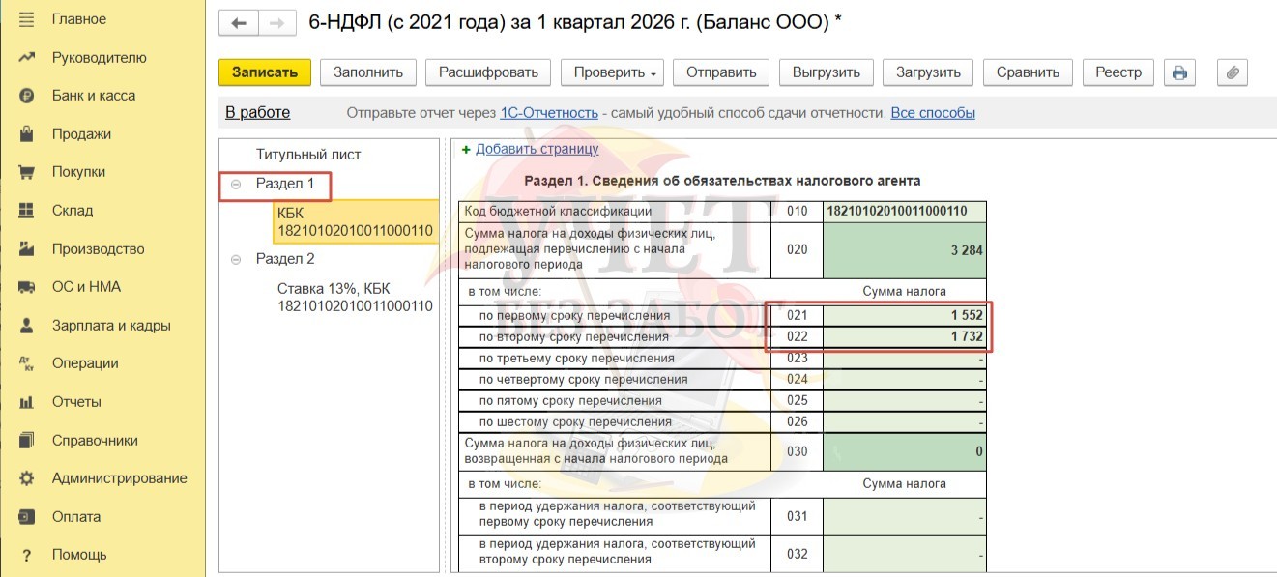The height and width of the screenshot is (577, 1277).
Task: Collapse the Раздел 1 tree node
Action: click(236, 184)
